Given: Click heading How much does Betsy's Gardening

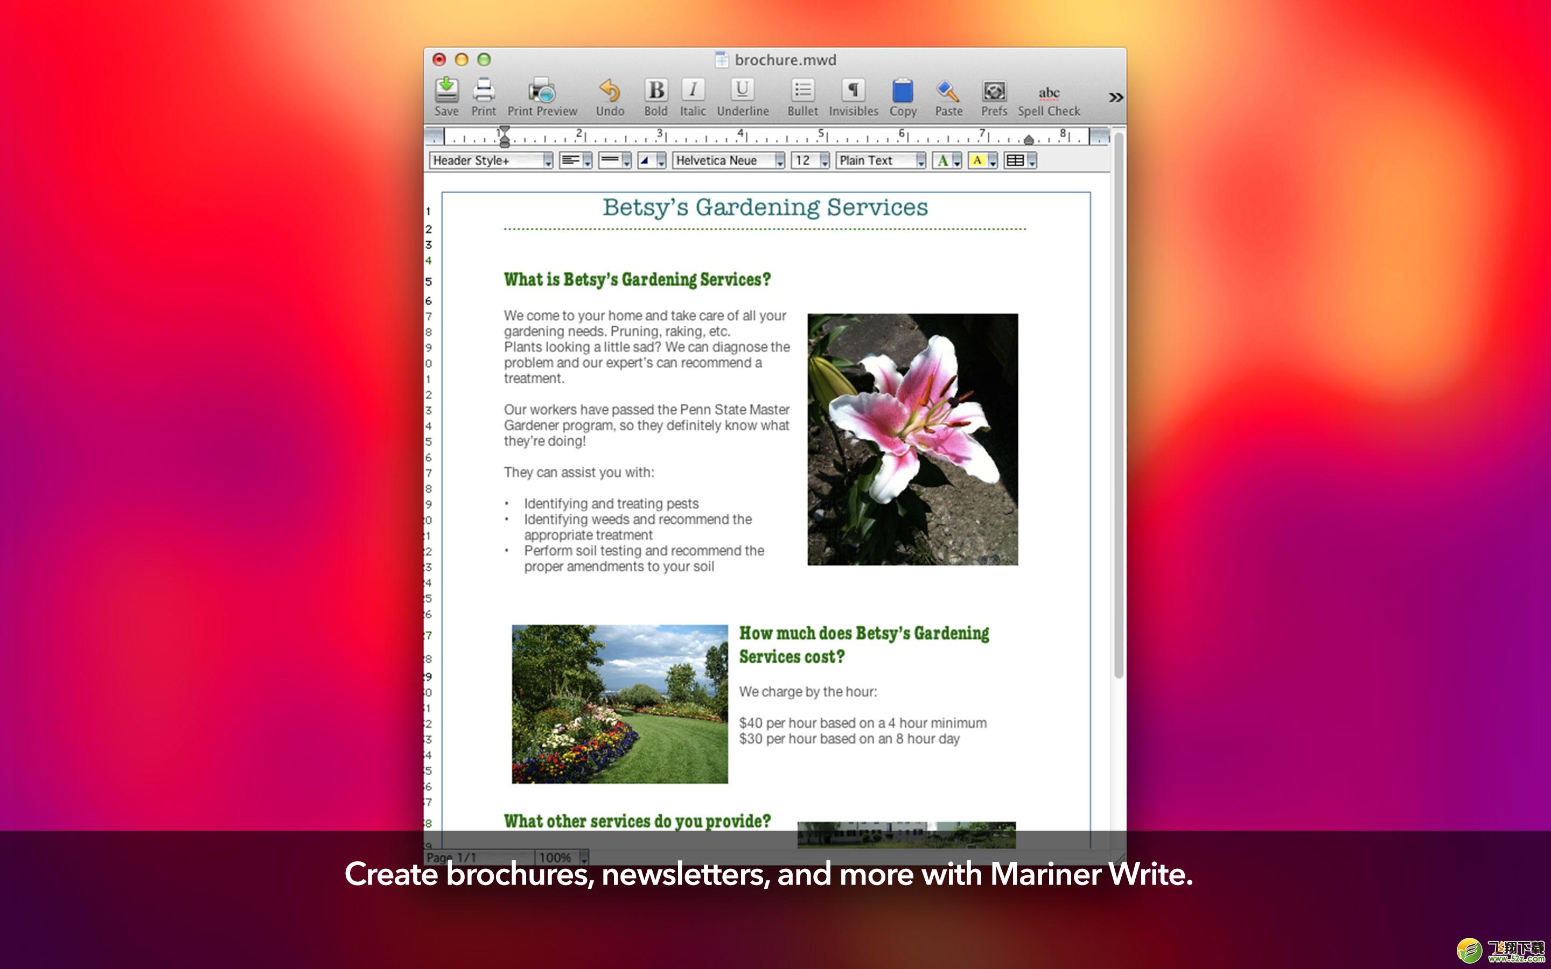Looking at the screenshot, I should pyautogui.click(x=864, y=633).
